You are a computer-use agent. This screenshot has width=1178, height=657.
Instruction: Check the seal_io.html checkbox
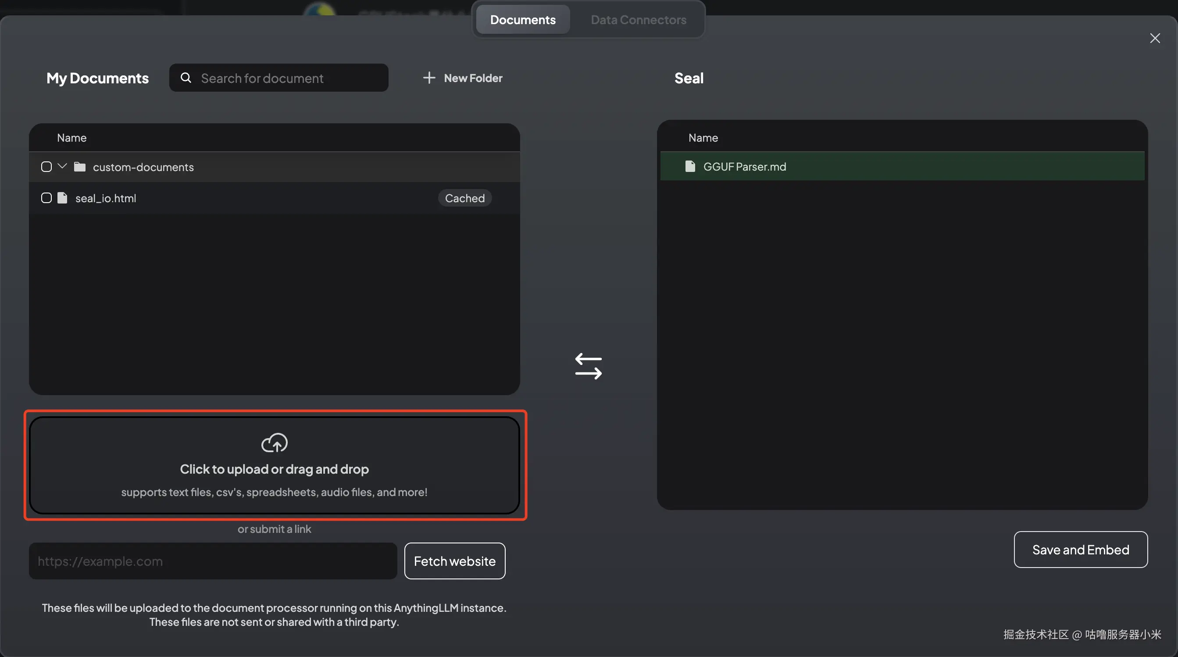pos(46,198)
